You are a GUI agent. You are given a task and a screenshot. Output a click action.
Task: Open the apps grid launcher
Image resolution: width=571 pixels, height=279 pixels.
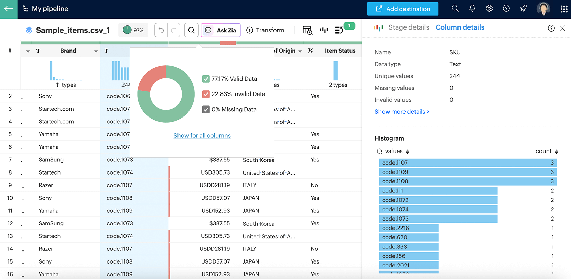click(x=564, y=9)
